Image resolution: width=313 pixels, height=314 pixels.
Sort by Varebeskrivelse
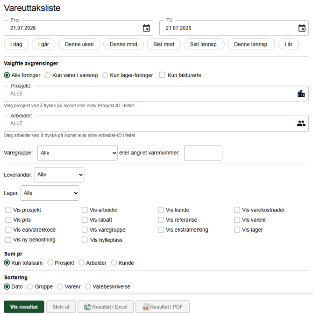88,286
